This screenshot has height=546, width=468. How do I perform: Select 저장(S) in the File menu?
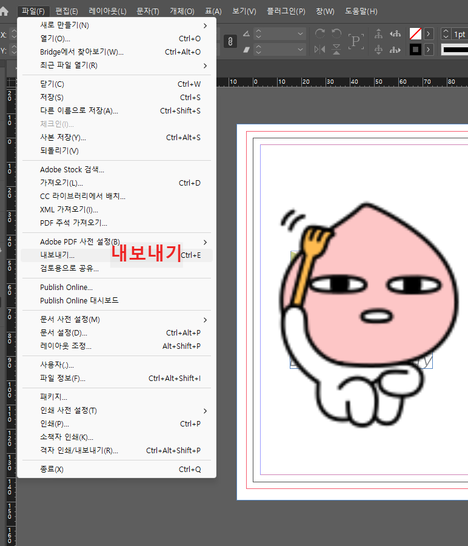(116, 97)
